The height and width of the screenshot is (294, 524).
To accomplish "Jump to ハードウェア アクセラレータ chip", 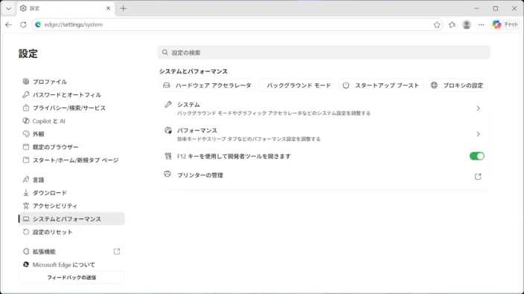I will click(207, 85).
